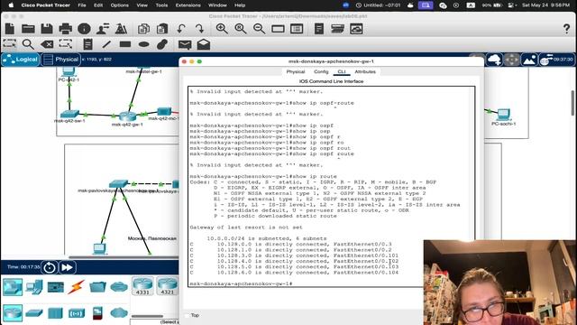
Task: Pick the Draw Rectangle tool
Action: pyautogui.click(x=125, y=44)
